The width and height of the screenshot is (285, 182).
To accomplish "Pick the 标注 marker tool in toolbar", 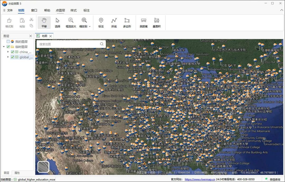I will (101, 23).
